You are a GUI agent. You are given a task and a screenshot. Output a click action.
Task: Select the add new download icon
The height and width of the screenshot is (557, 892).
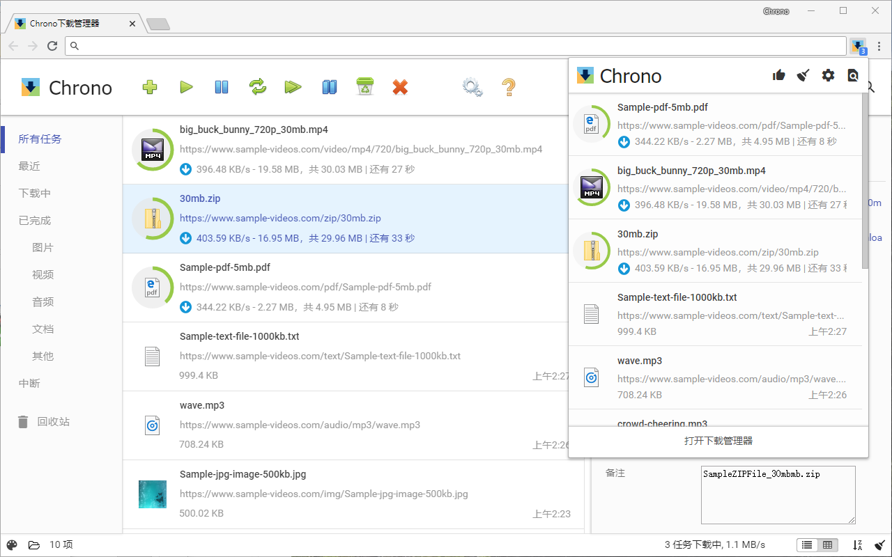click(149, 87)
